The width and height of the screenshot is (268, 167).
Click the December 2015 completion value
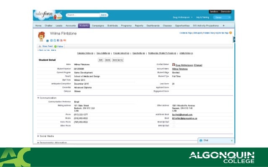(81, 84)
